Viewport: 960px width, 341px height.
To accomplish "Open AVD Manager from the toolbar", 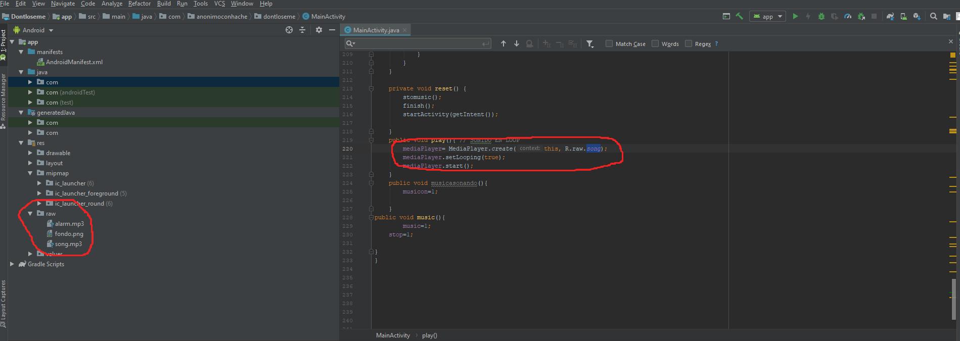I will [903, 16].
